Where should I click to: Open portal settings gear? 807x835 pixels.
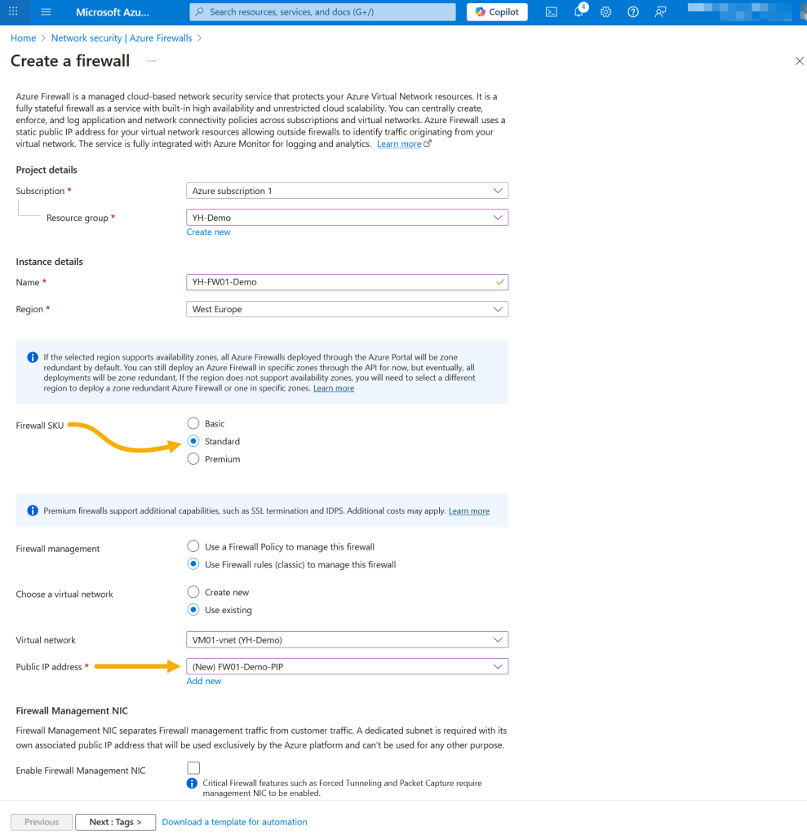tap(605, 11)
